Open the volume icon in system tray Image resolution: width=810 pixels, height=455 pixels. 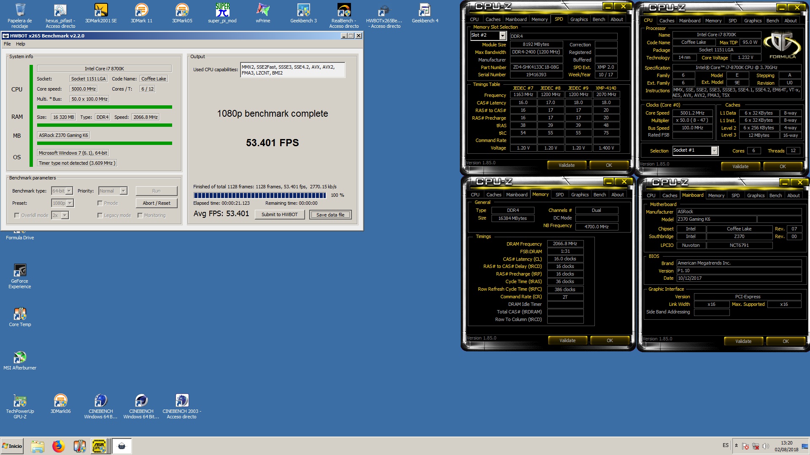[766, 446]
